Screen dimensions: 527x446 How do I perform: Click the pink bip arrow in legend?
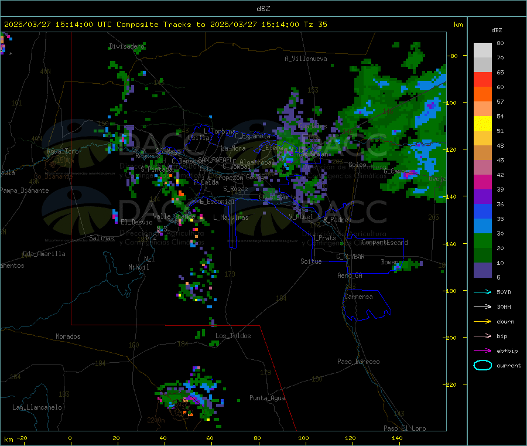(482, 336)
